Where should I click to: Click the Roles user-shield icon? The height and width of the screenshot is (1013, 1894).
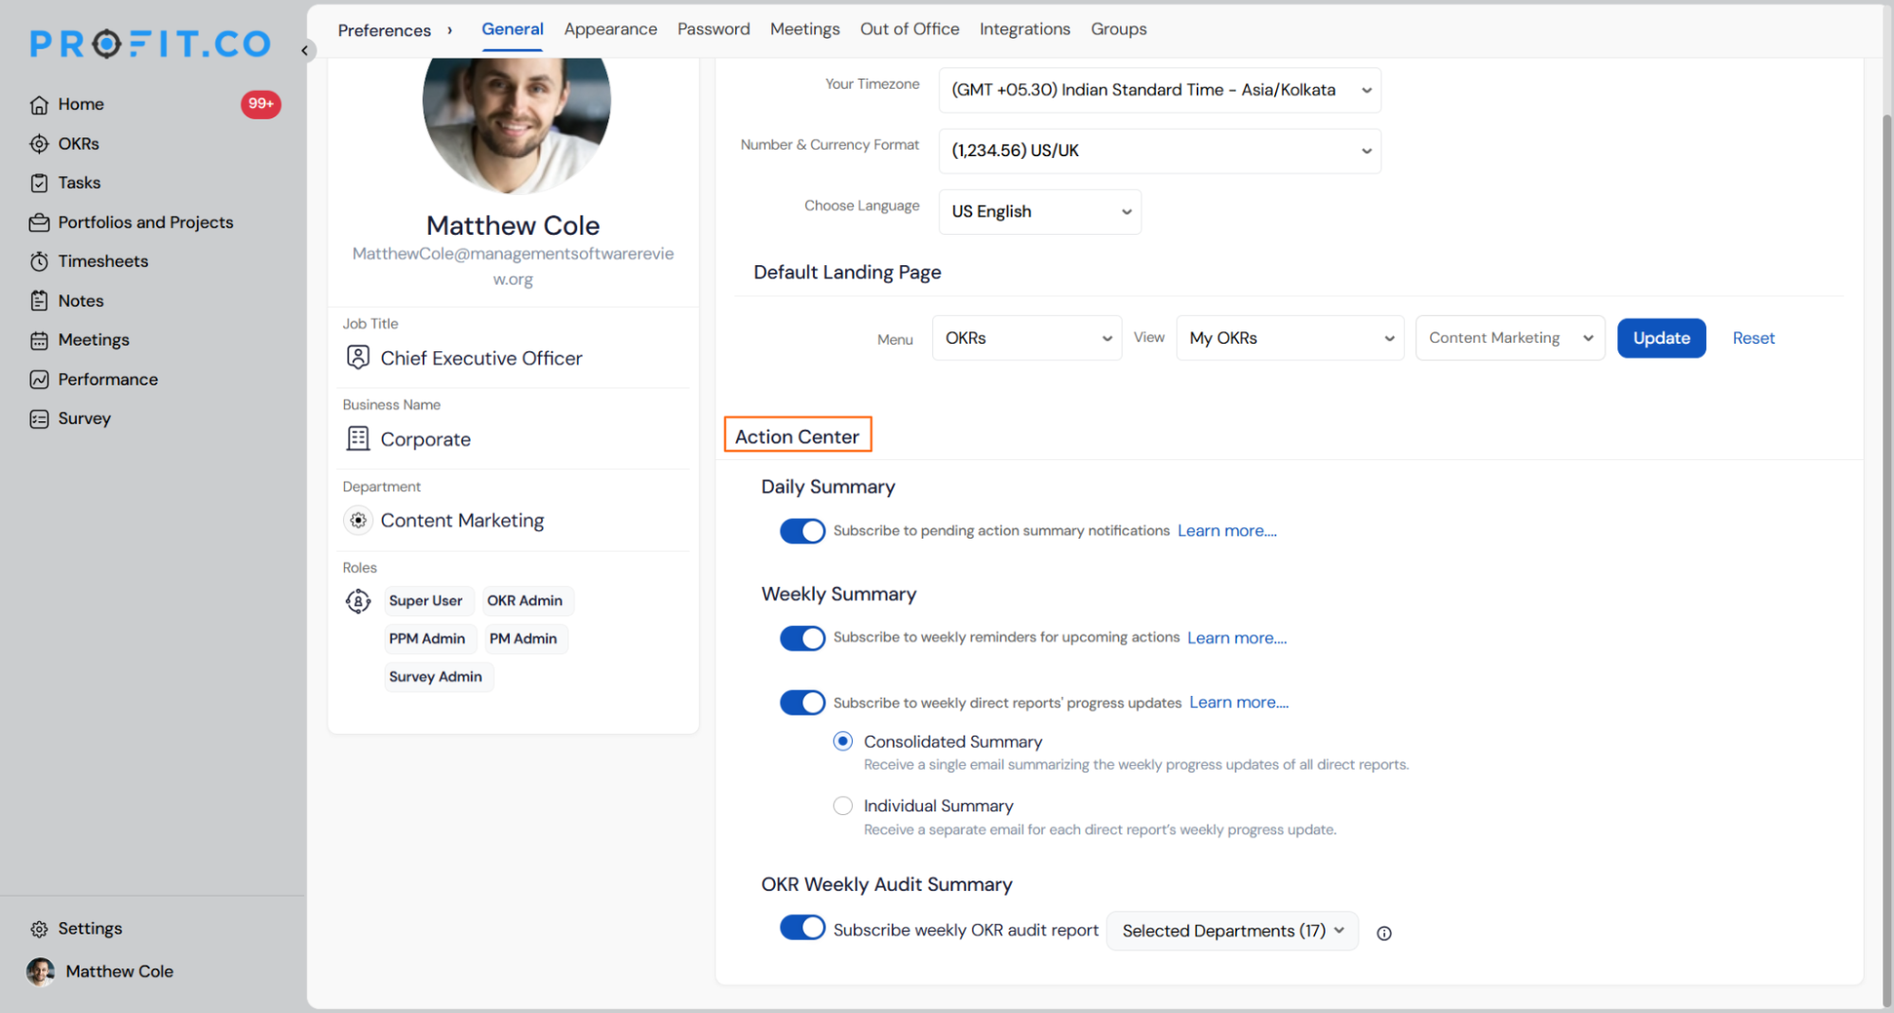(x=358, y=601)
